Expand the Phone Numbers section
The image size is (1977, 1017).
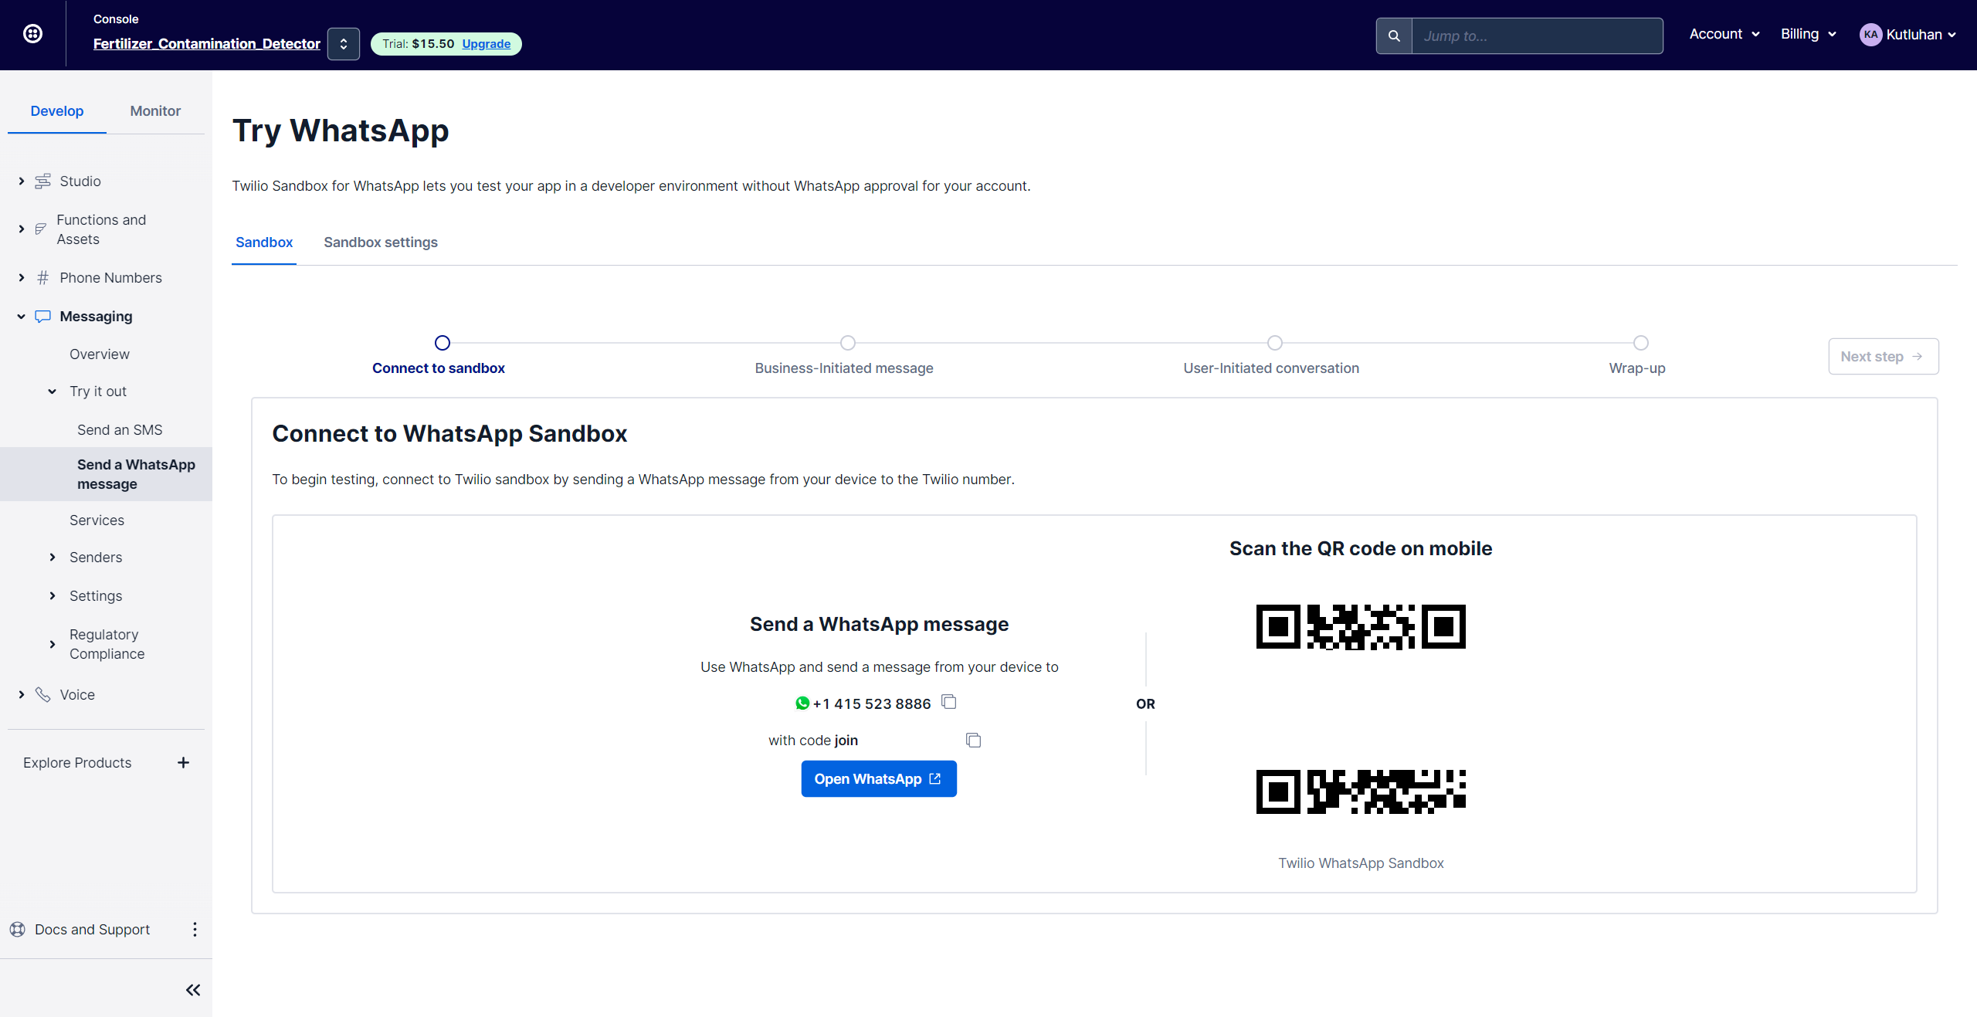(x=22, y=278)
